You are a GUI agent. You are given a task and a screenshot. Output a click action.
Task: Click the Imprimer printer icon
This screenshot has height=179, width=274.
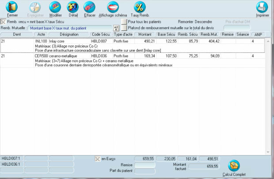point(262,7)
